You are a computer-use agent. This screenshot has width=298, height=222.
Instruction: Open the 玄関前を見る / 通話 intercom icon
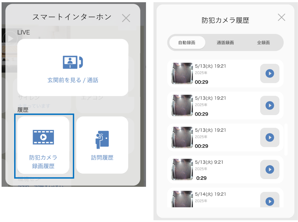73,62
